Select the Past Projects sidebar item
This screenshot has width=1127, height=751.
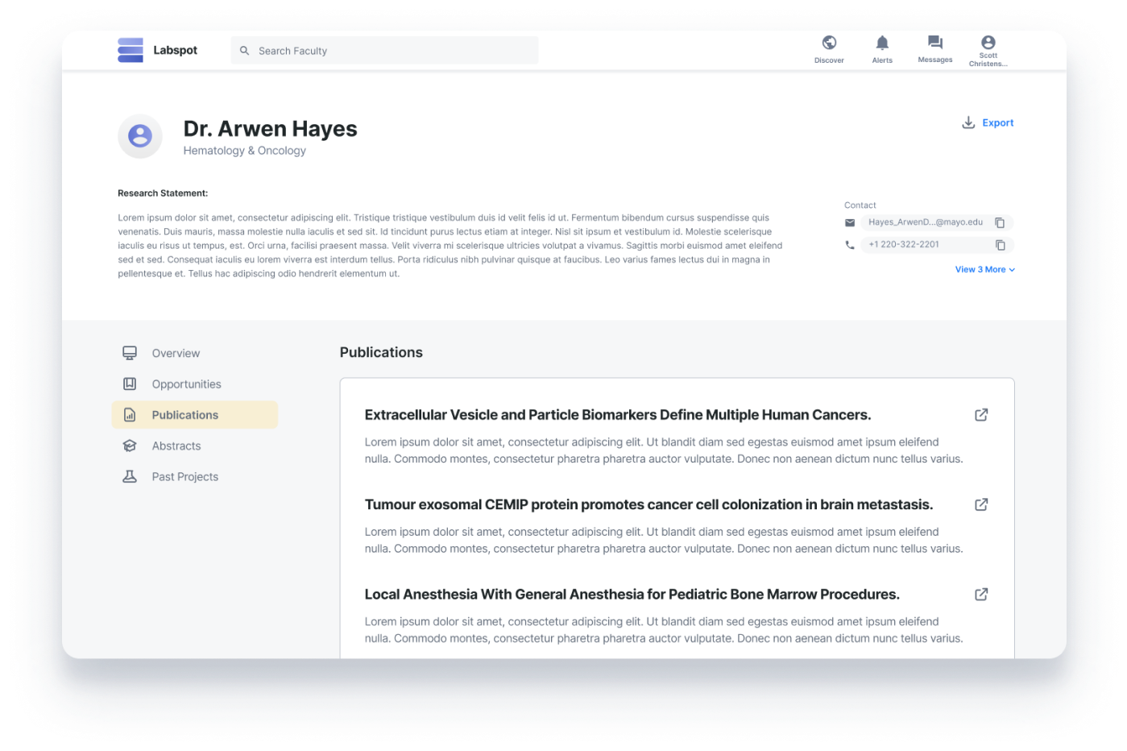tap(195, 476)
